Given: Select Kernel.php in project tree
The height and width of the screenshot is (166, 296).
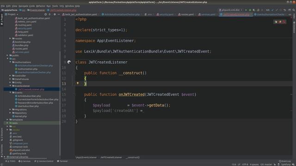Looking at the screenshot, I should point(21,116).
